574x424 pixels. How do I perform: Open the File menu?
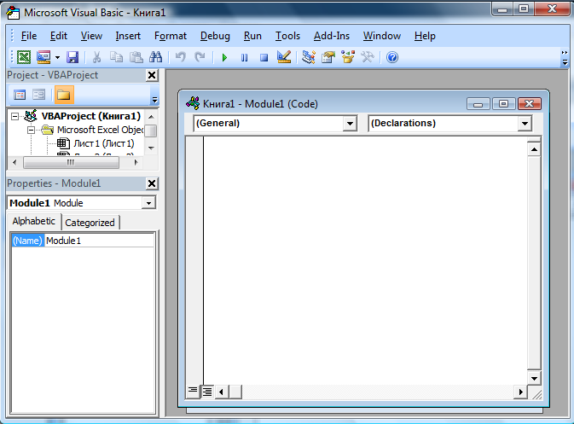[x=29, y=36]
